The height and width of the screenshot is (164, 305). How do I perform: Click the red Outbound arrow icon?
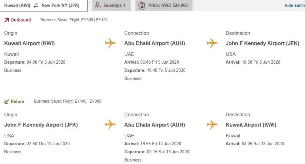7,20
